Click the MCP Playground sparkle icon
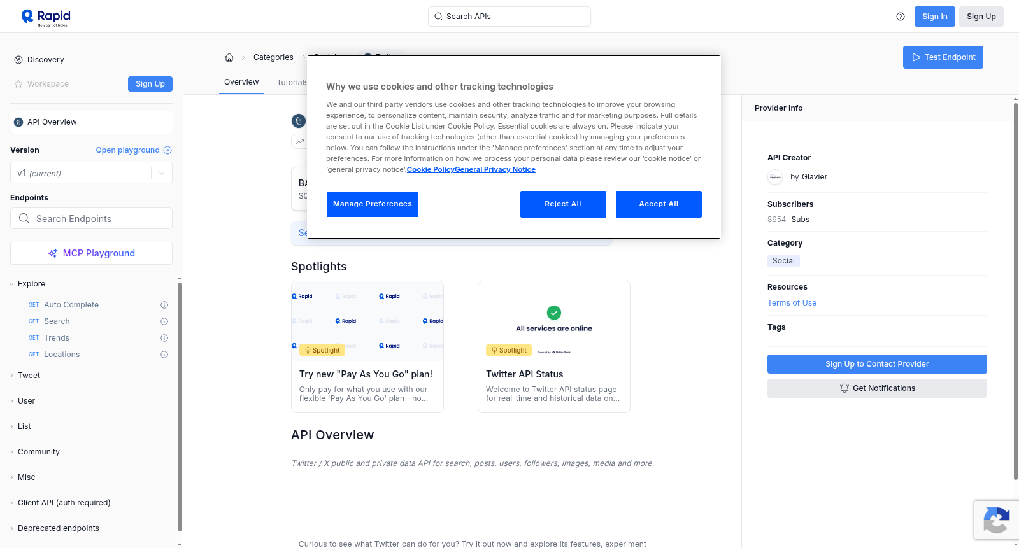 [53, 253]
